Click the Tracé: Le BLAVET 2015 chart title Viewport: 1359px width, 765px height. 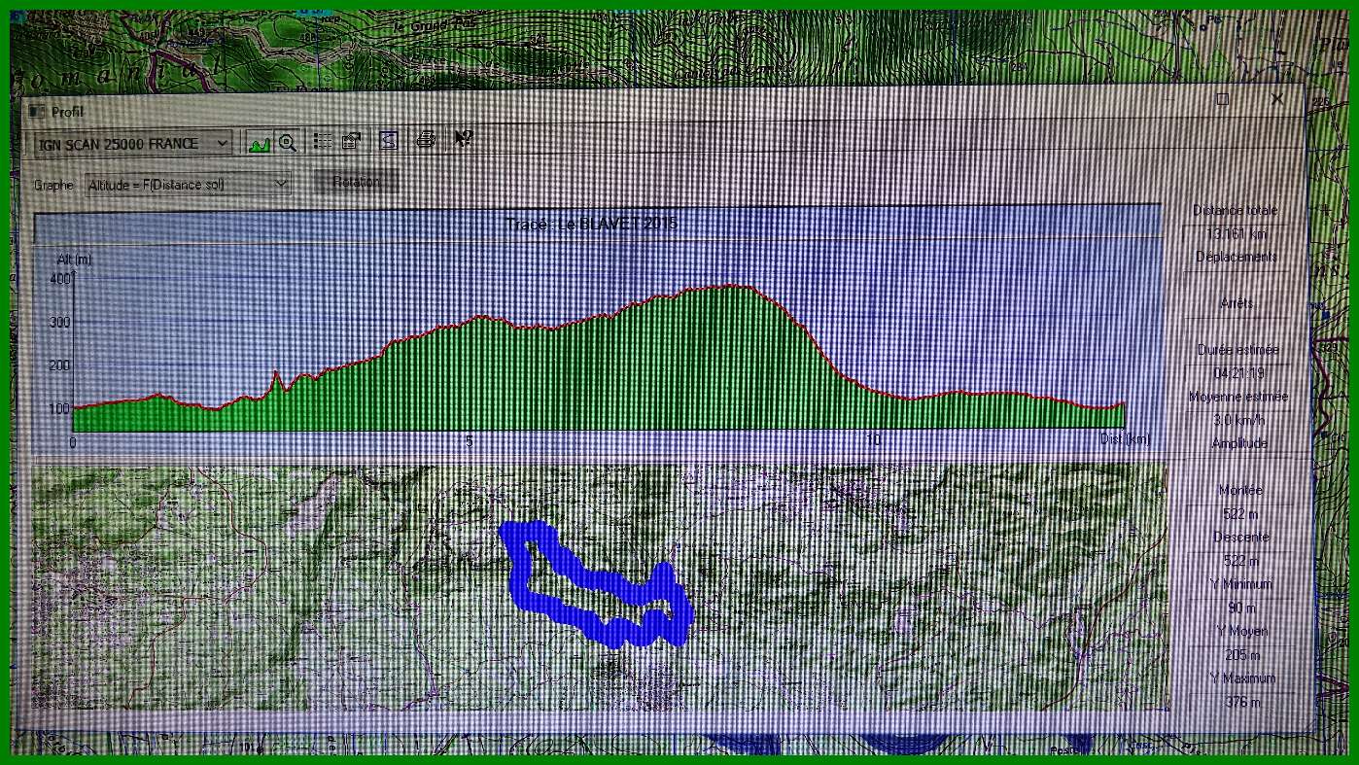click(592, 225)
